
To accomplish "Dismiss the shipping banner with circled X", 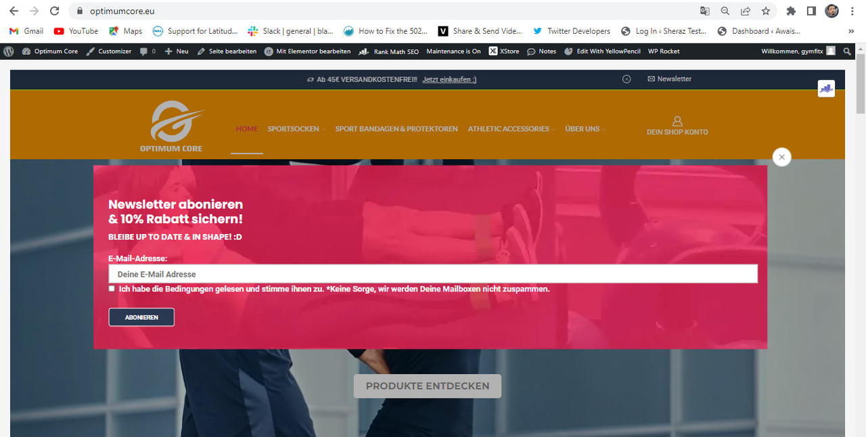I will [626, 79].
